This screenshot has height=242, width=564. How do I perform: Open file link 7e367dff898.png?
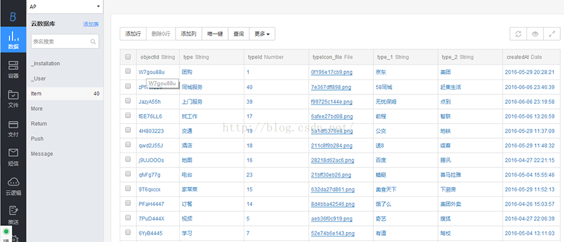331,88
